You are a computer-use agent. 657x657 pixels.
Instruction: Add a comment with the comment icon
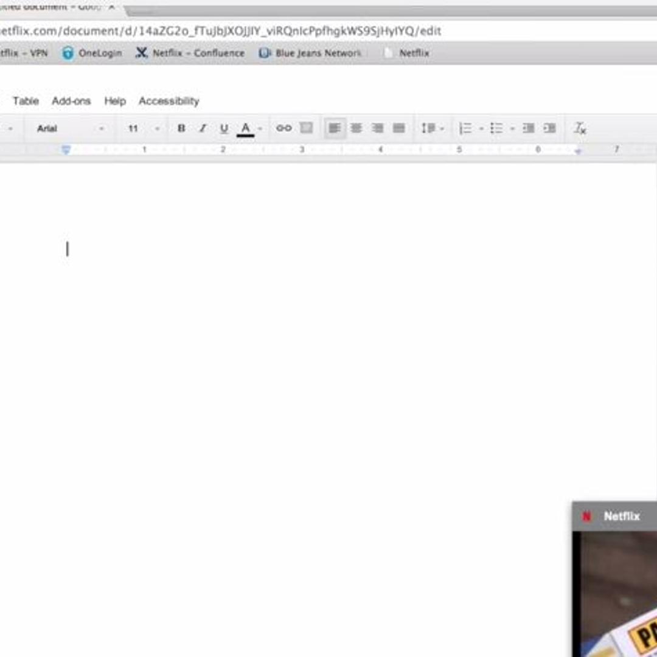[306, 128]
